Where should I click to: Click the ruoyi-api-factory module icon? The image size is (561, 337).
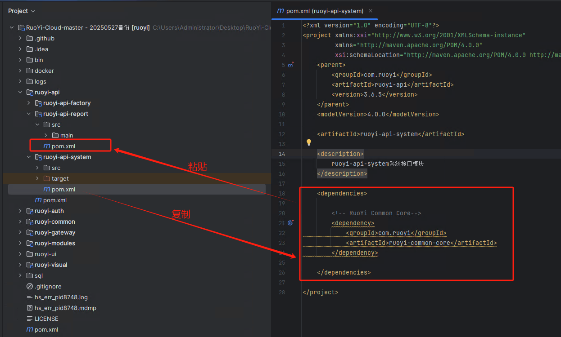tap(38, 103)
